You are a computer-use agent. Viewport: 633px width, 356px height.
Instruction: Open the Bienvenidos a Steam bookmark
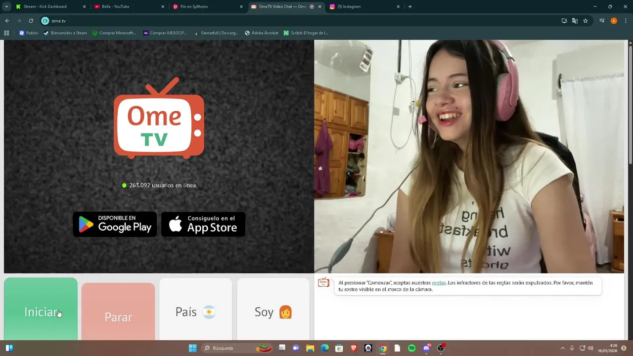click(x=65, y=33)
